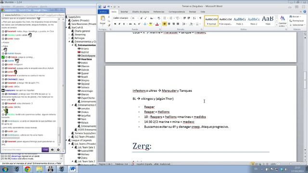Toggle bold formatting in Word ribbon
Screen dimensions: 308x173
(x=115, y=24)
